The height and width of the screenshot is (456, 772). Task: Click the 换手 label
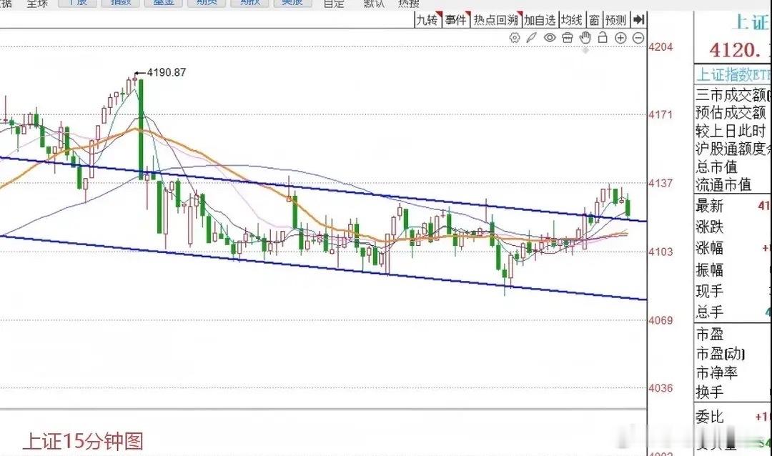[710, 392]
